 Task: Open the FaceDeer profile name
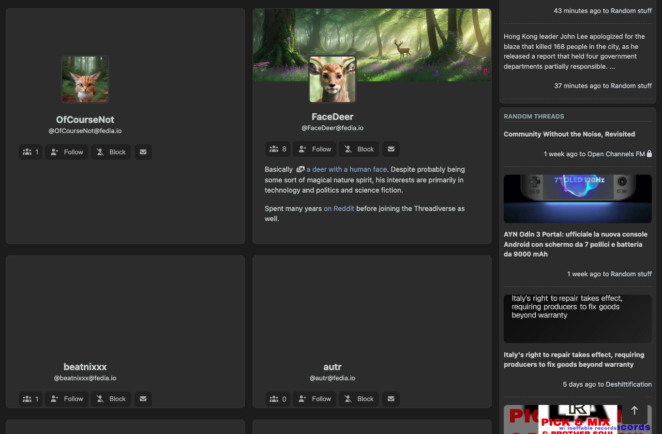[332, 117]
